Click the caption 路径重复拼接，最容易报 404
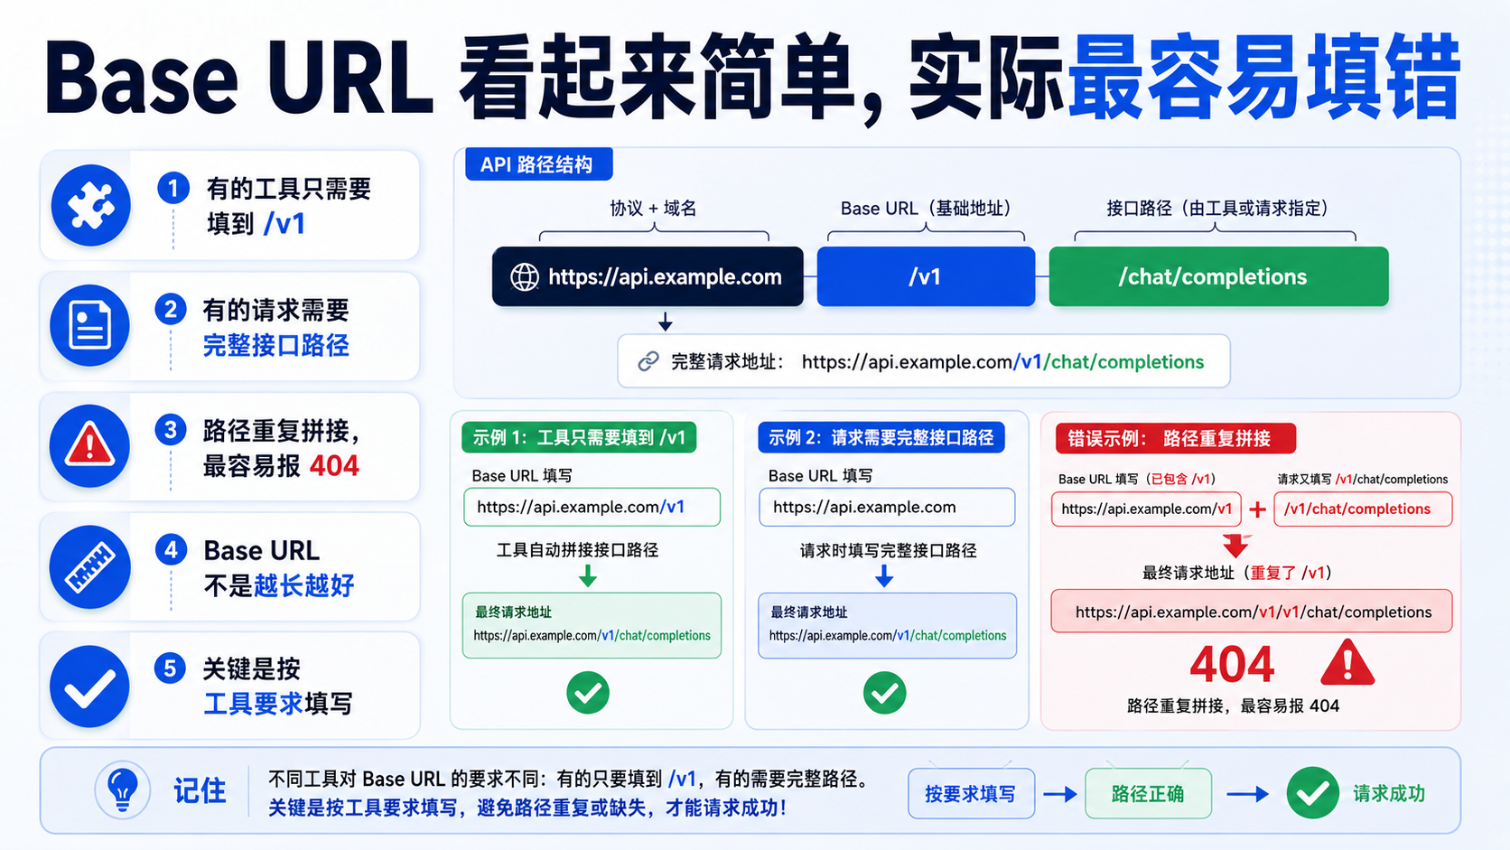Screen dimensions: 1510x850 point(1233,705)
